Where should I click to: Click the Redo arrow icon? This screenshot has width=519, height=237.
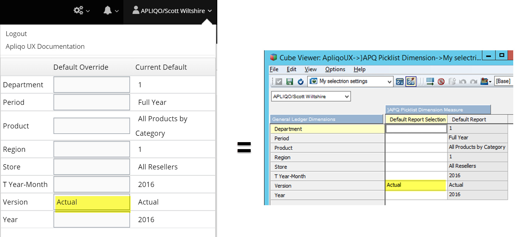473,82
